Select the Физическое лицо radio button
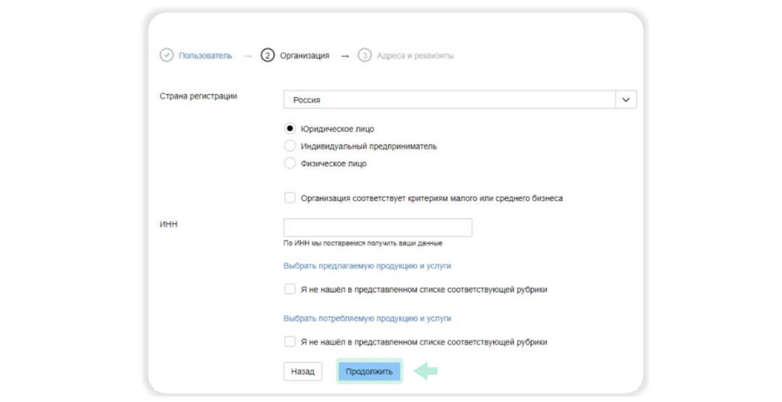Image resolution: width=782 pixels, height=402 pixels. [x=290, y=164]
